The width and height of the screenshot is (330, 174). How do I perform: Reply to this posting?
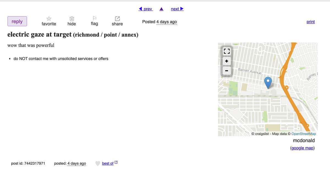17,21
